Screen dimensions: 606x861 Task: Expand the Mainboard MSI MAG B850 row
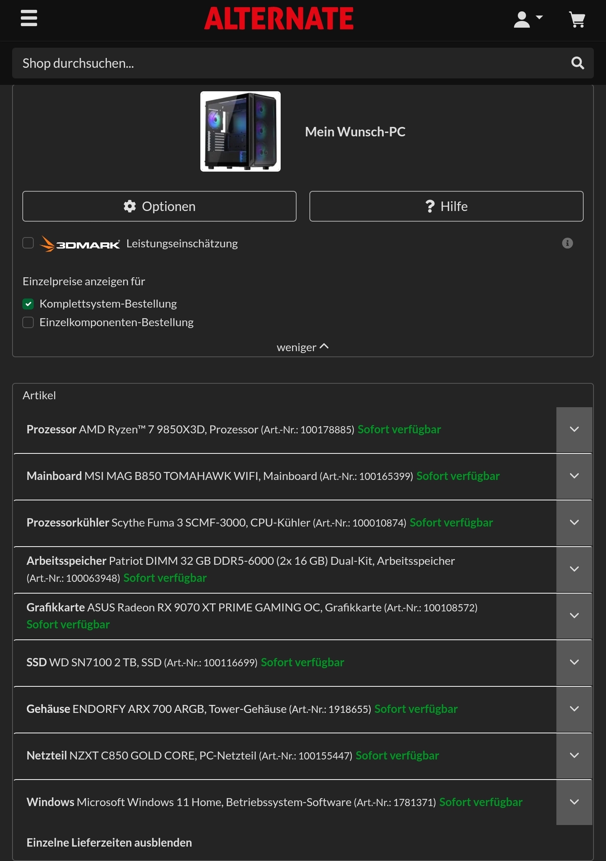[x=574, y=476]
